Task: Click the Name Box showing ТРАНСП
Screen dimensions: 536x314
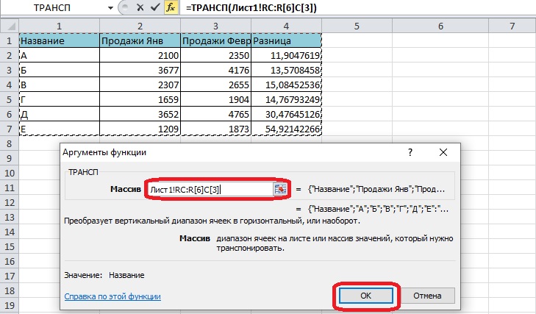Action: click(x=53, y=8)
